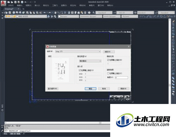Click the Undo arrow in the standard toolbar
176x137 pixels.
click(45, 13)
